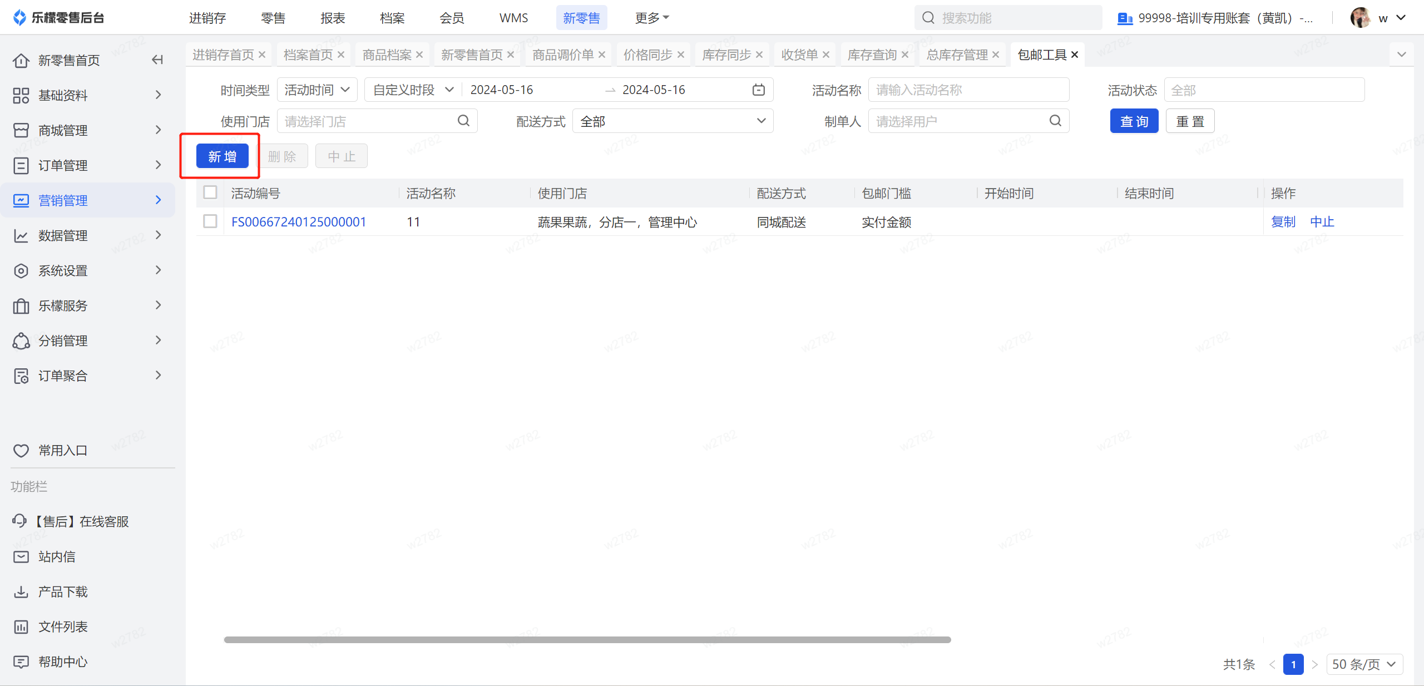The image size is (1424, 686).
Task: Close the 收货单 tab
Action: [826, 55]
